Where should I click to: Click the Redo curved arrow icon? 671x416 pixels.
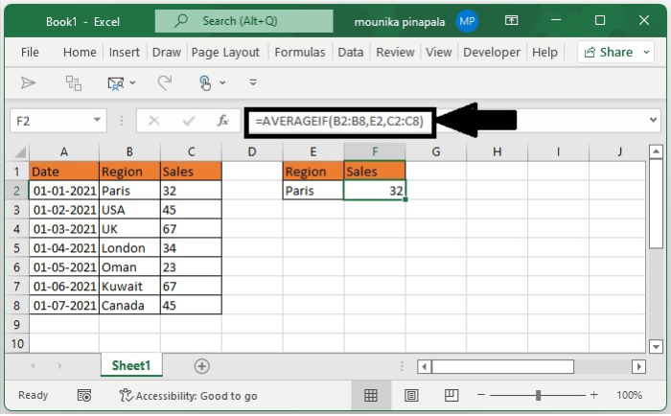[x=165, y=82]
